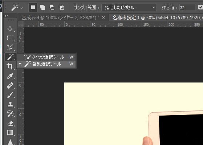
Task: Enable Subtract from selection mode
Action: [52, 7]
